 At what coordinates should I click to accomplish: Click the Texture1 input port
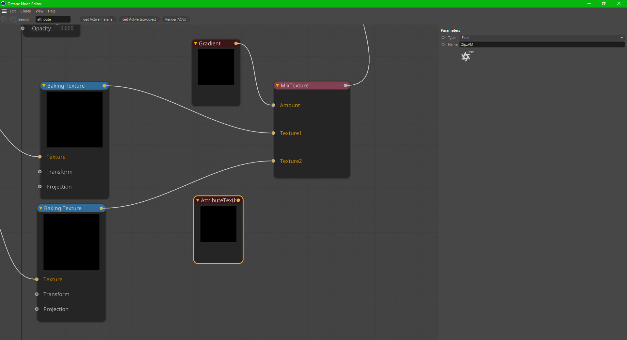pos(273,133)
